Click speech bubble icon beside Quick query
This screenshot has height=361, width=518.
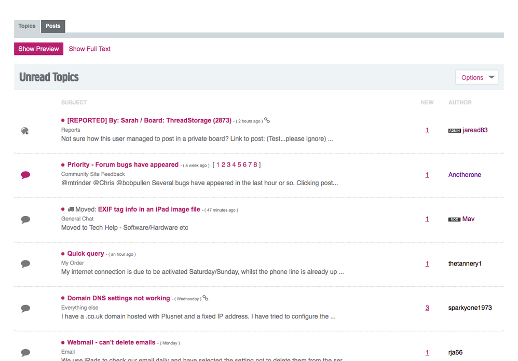(25, 264)
